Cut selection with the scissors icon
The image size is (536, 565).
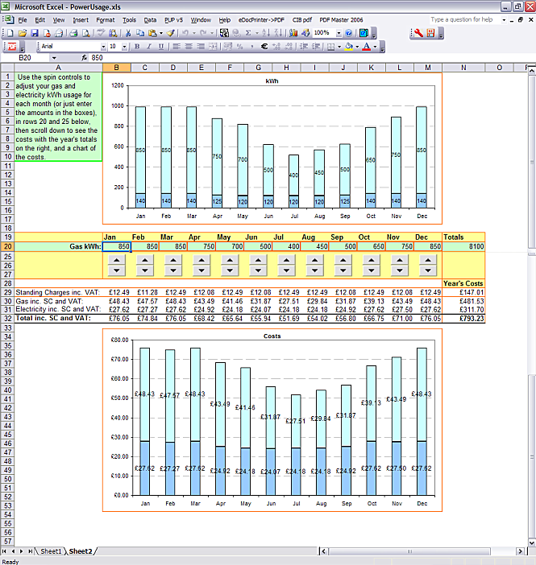[x=128, y=33]
